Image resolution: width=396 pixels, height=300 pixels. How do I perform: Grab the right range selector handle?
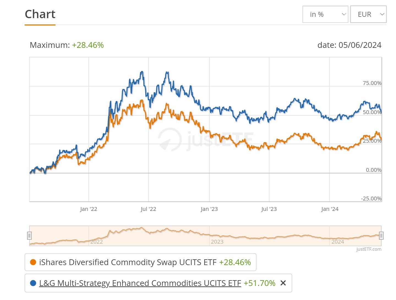click(381, 236)
